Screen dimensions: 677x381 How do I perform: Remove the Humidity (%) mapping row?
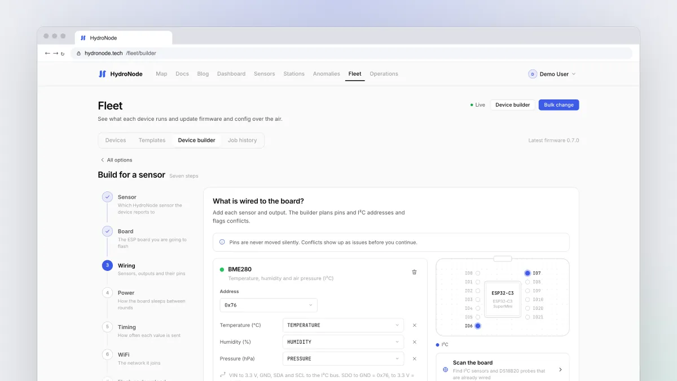tap(415, 342)
